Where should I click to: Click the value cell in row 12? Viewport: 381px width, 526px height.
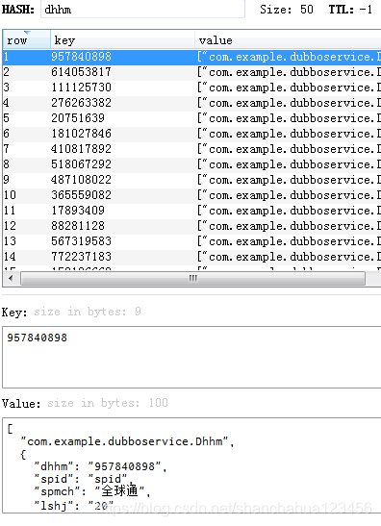coord(288,226)
